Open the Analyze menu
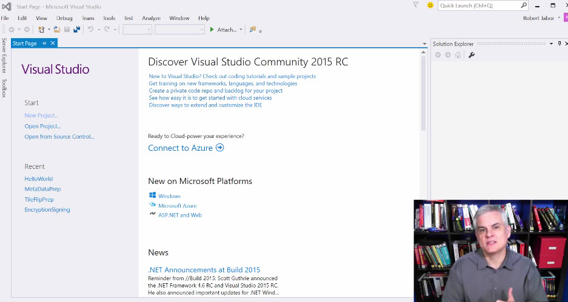Viewport: 568px width, 302px height. (x=151, y=18)
